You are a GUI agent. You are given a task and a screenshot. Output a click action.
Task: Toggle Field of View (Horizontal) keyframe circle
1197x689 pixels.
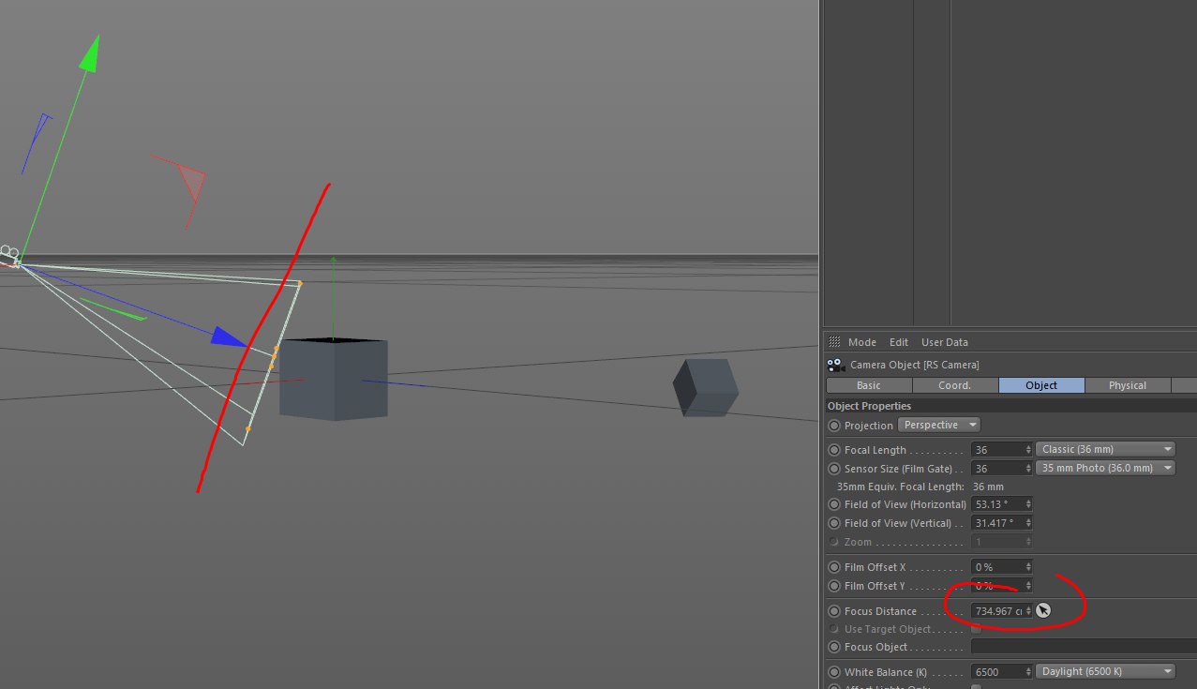(x=834, y=504)
